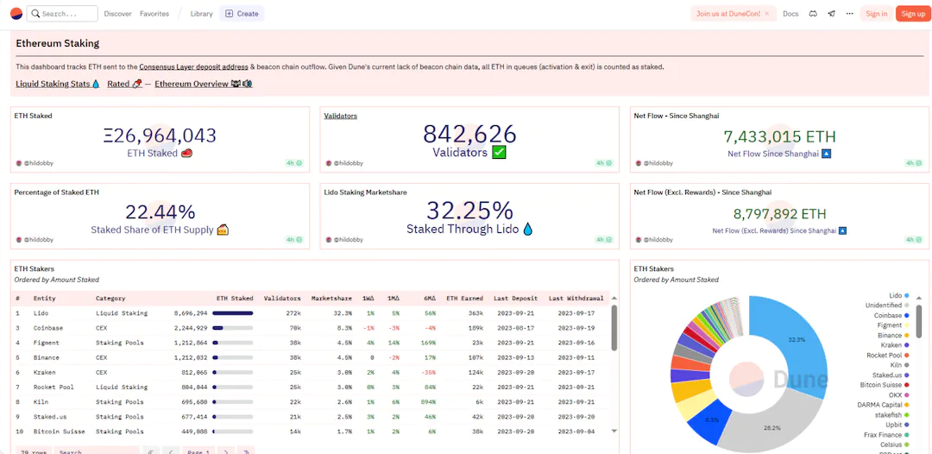Image resolution: width=932 pixels, height=454 pixels.
Task: Sort table by ETH Staked column
Action: tap(235, 299)
